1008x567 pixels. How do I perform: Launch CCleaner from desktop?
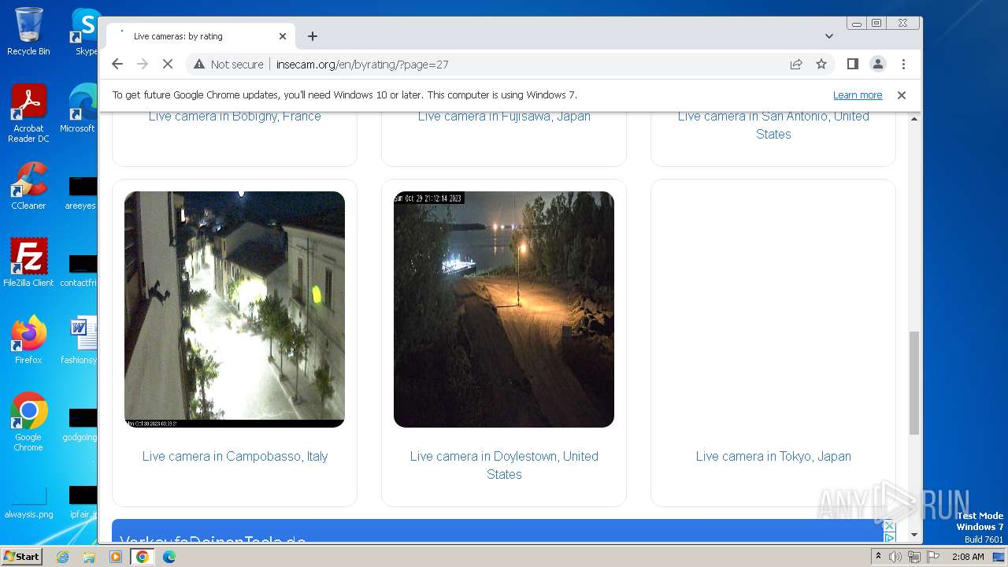click(x=28, y=186)
